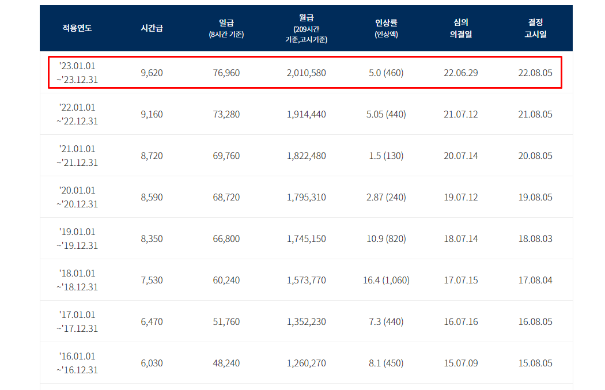605x390 pixels.
Task: Click the 인상률 (인상액) header
Action: (386, 29)
